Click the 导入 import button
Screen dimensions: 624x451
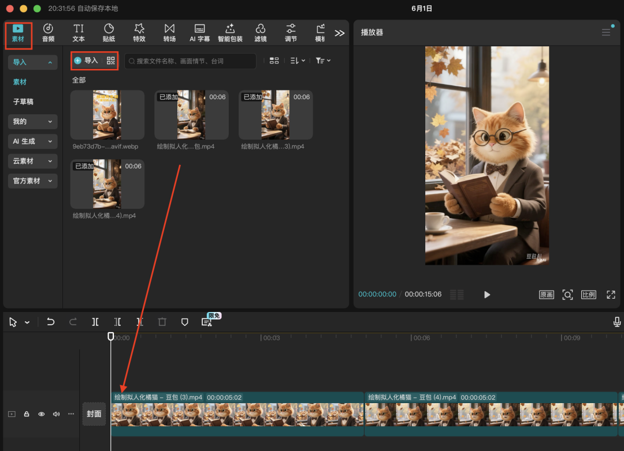[x=86, y=61]
